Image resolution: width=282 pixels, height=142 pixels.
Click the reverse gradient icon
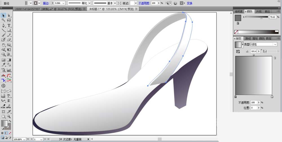pyautogui.click(x=238, y=51)
